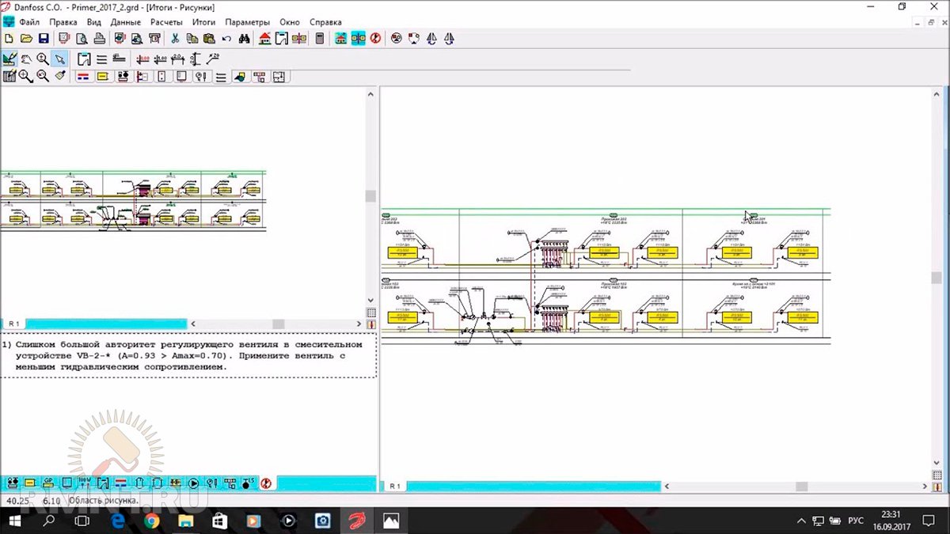Screen dimensions: 950x534
Task: Click the calculator icon in toolbar
Action: [320, 38]
